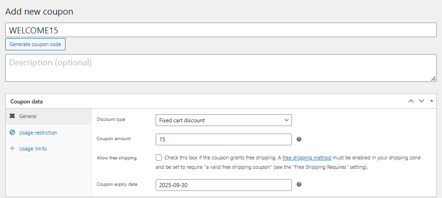Click the Fixed cart discount dropdown arrow
Image resolution: width=442 pixels, height=198 pixels.
coord(286,120)
